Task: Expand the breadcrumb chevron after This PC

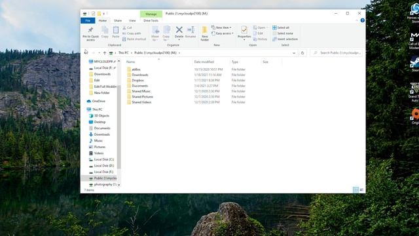Action: [x=132, y=53]
